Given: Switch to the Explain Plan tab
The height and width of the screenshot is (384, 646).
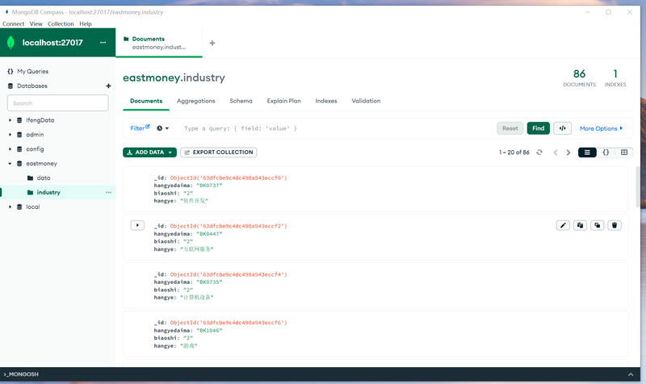Looking at the screenshot, I should pyautogui.click(x=284, y=101).
